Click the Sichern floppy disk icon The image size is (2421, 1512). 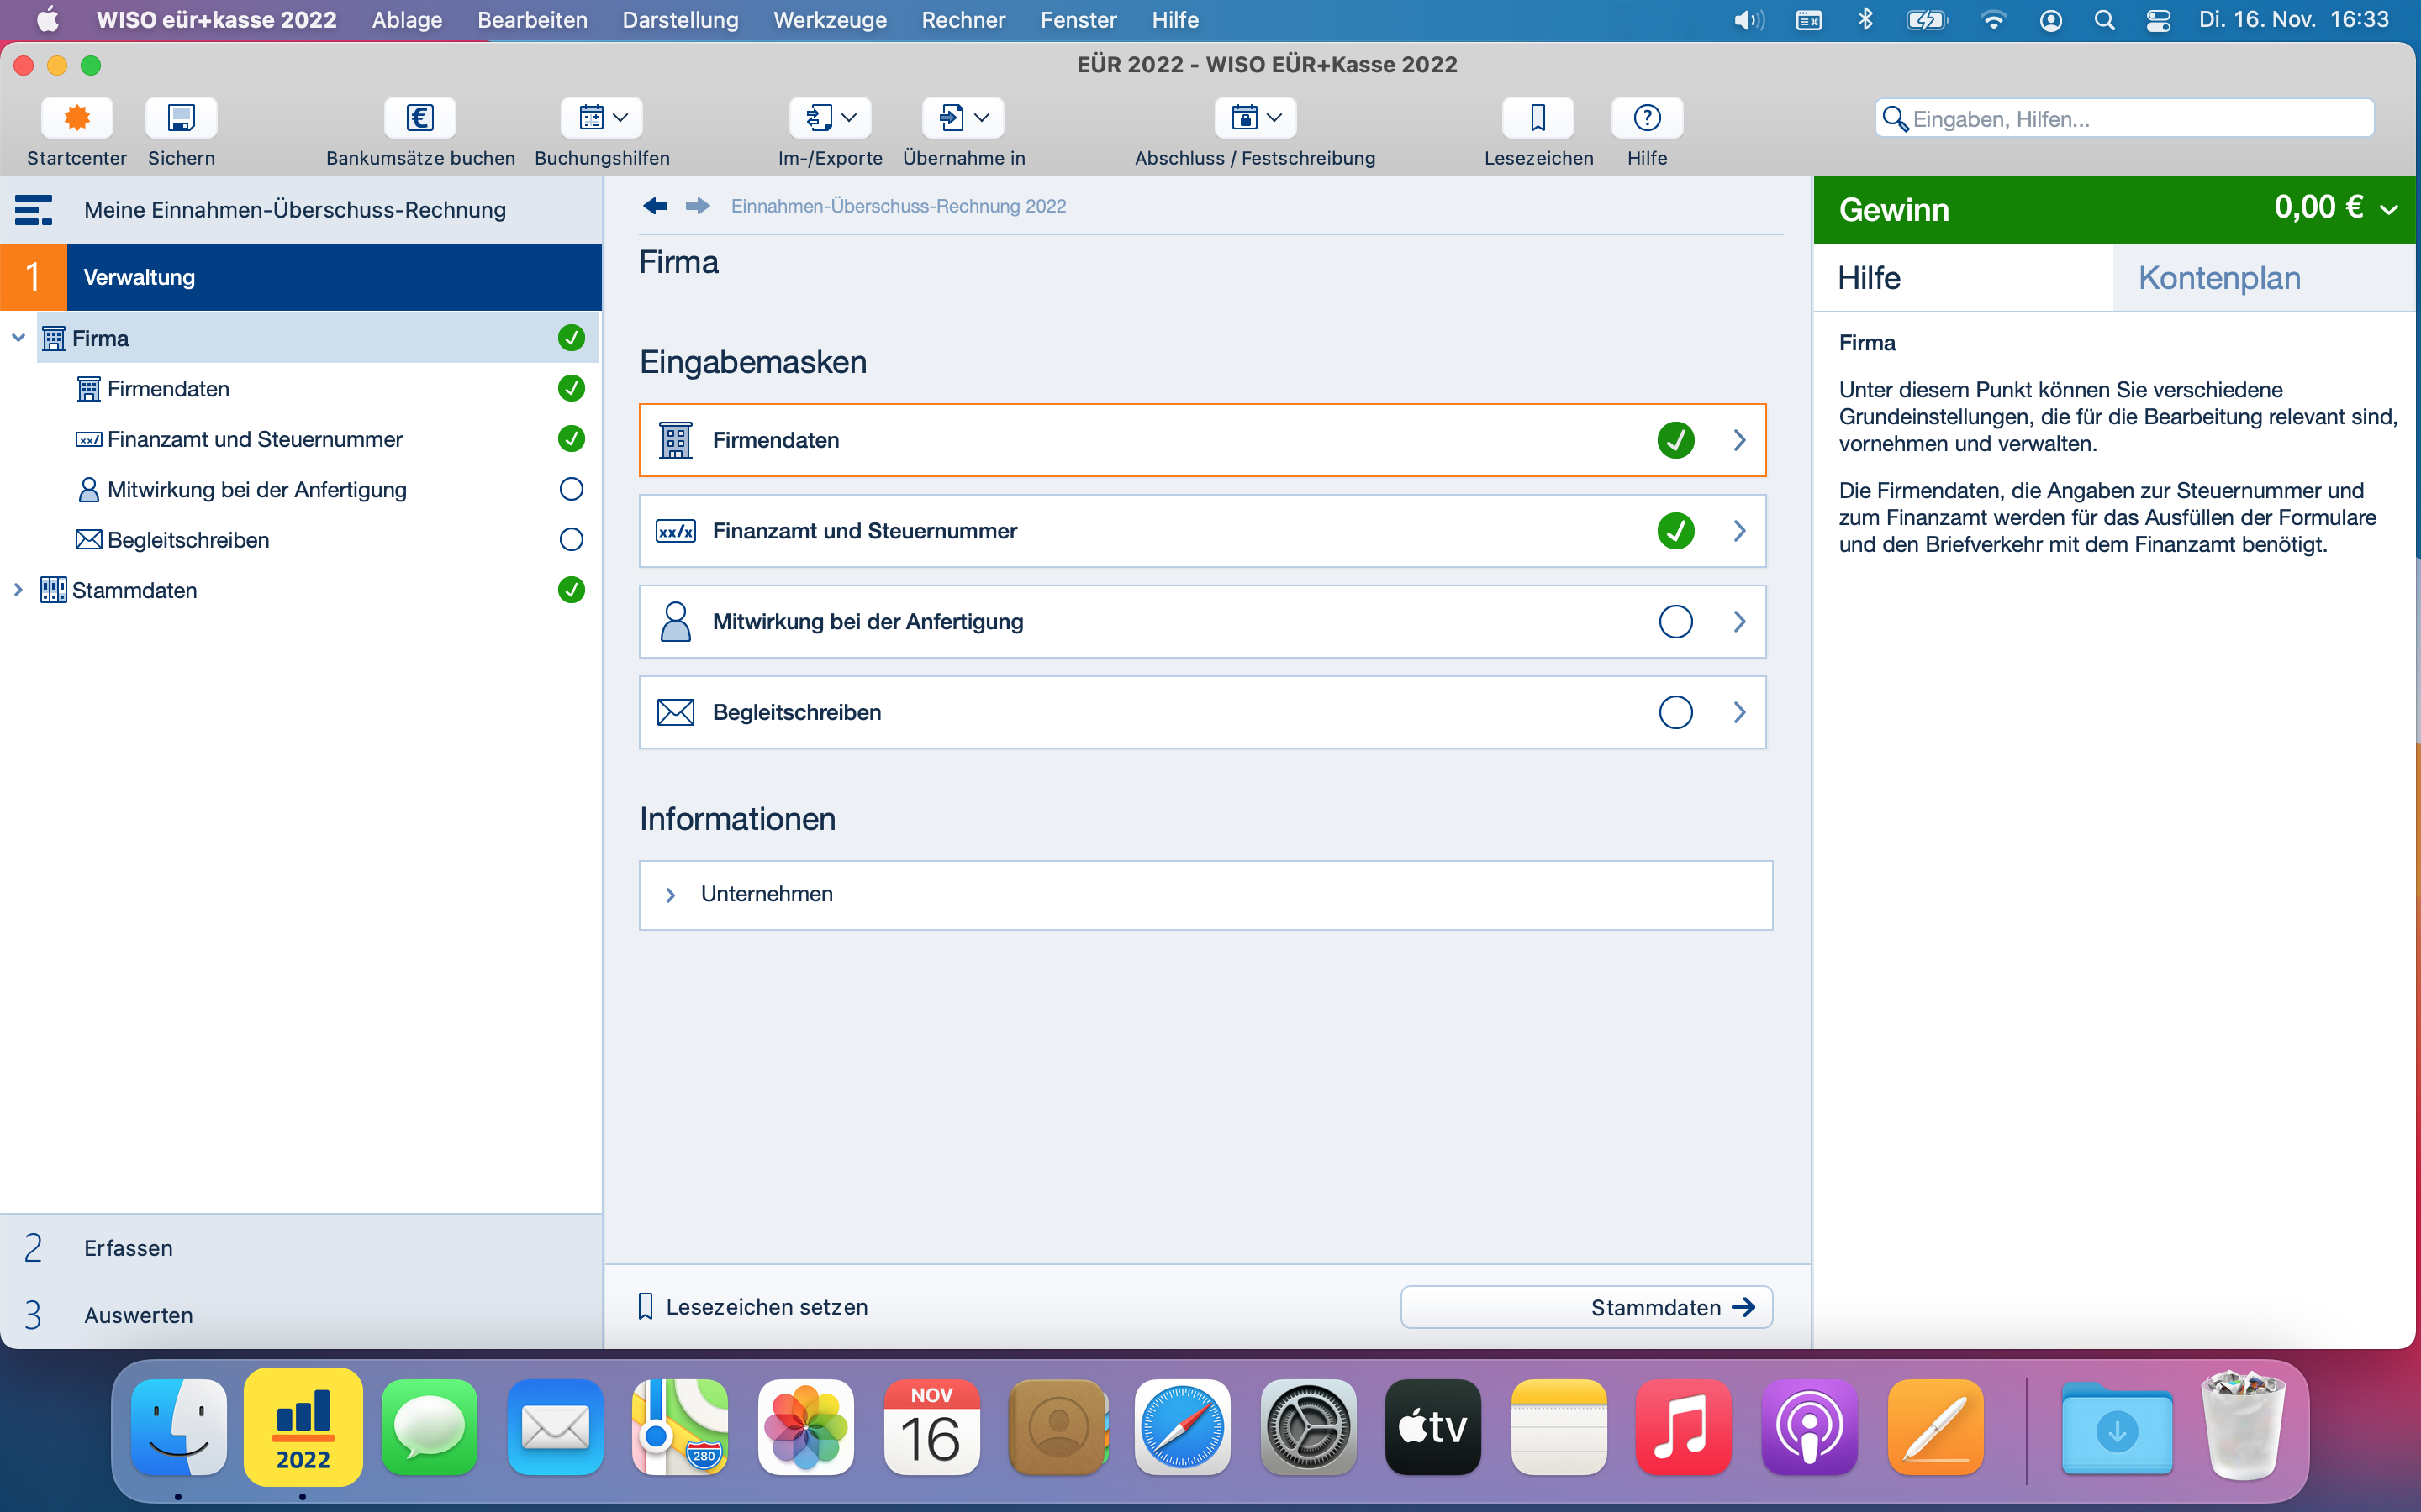pyautogui.click(x=181, y=118)
